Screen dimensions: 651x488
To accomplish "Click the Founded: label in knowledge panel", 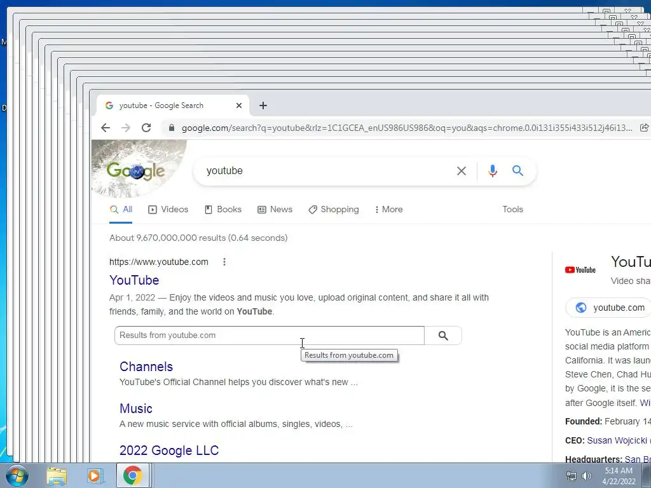I will [x=584, y=421].
